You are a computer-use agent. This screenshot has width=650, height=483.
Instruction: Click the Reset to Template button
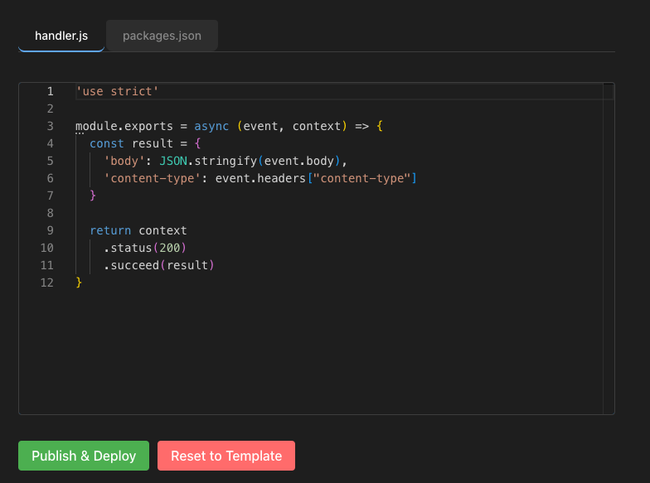(226, 456)
